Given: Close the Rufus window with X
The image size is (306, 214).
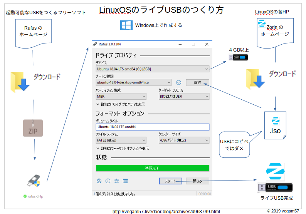Looking at the screenshot, I should tap(207, 44).
